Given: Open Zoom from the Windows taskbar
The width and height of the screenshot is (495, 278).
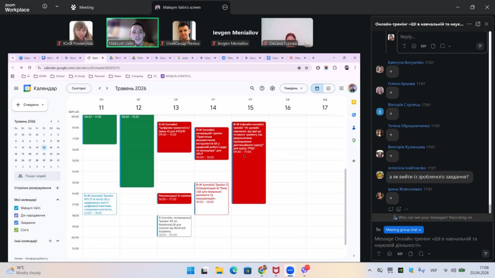Looking at the screenshot, I should 290,270.
